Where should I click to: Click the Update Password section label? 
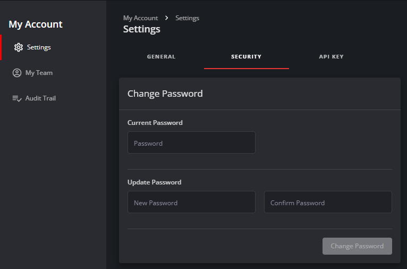(154, 182)
